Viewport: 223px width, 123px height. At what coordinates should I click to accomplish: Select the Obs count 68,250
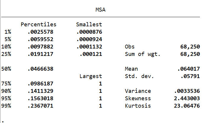click(190, 47)
